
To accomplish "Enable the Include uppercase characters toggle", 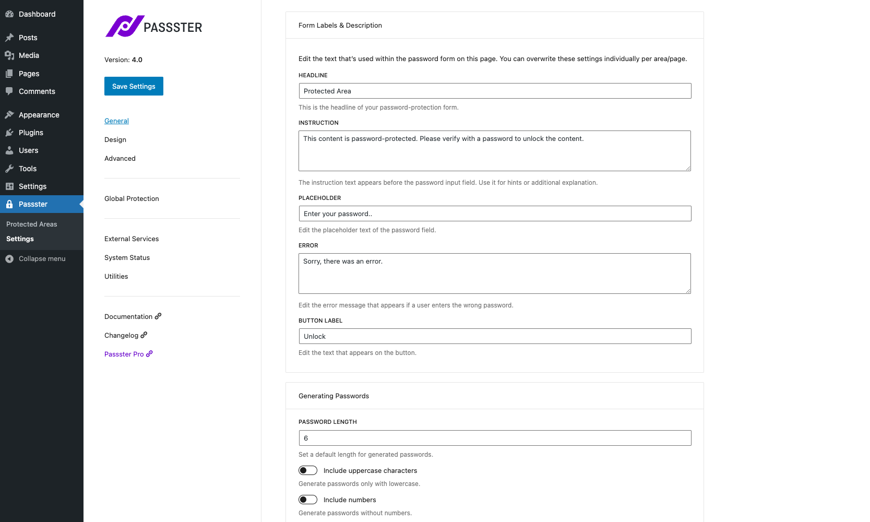I will (x=308, y=470).
